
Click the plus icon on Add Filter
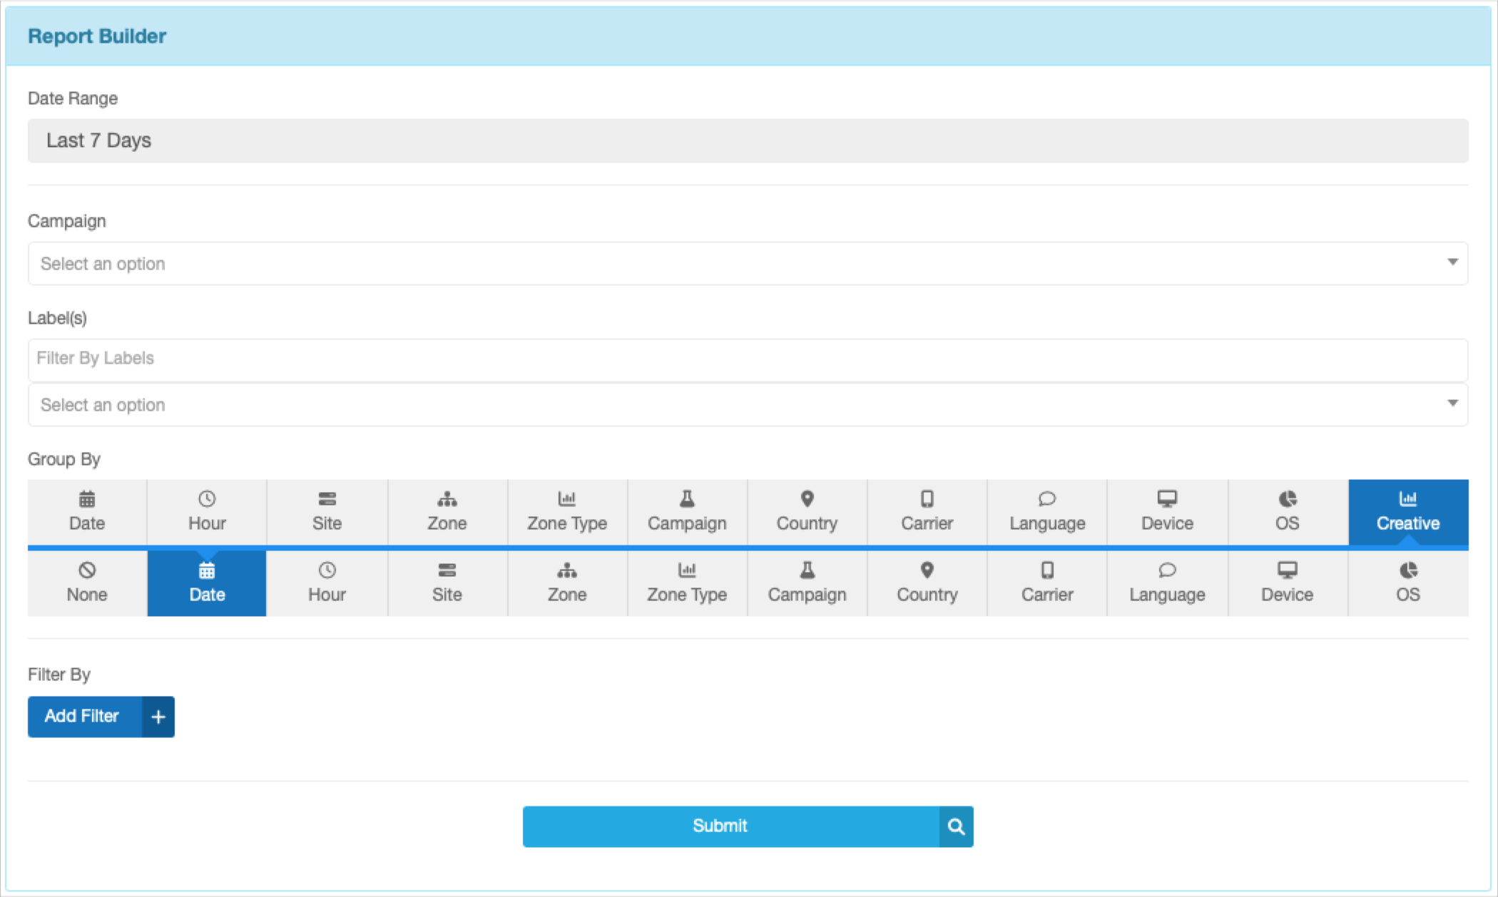coord(158,717)
